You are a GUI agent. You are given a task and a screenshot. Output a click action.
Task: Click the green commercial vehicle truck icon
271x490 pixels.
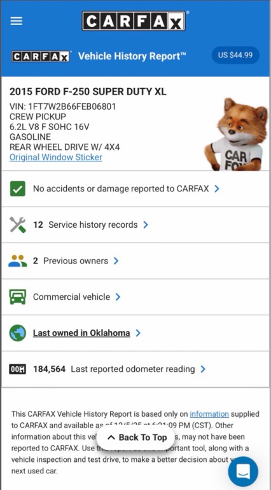point(17,297)
